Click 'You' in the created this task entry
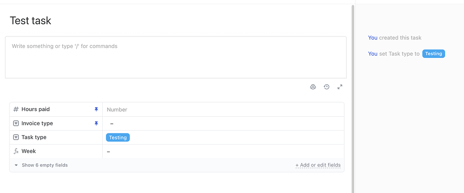Viewport: 464px width, 193px height. click(373, 38)
